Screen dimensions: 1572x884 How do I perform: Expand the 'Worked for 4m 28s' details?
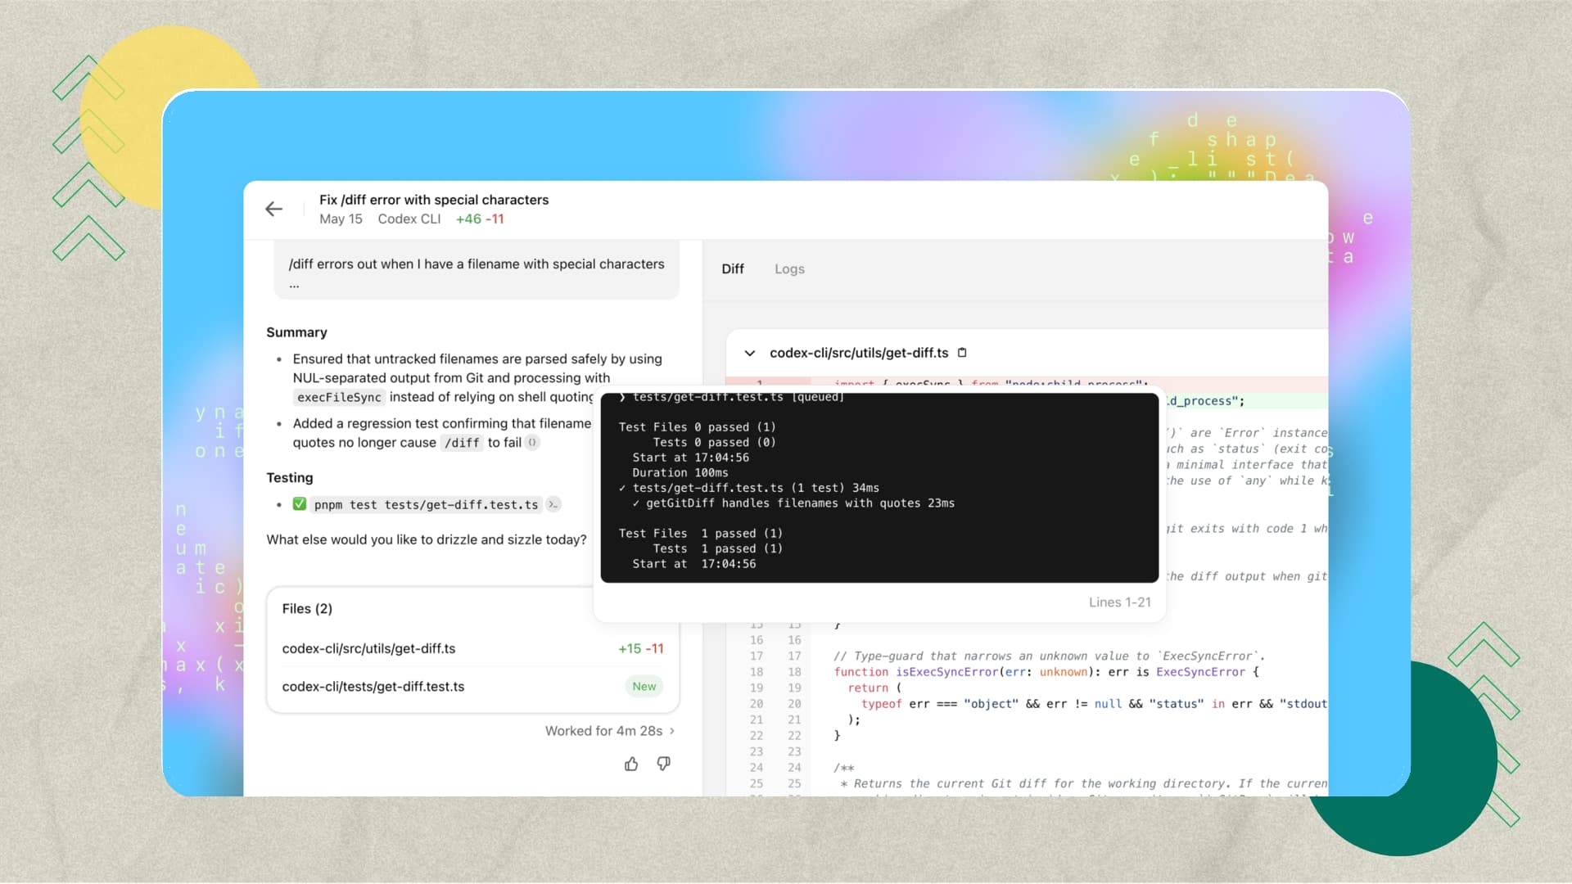click(609, 731)
